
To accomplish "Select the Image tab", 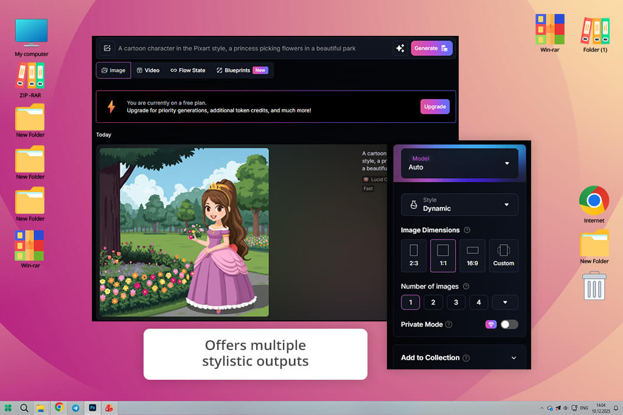I will (x=114, y=70).
